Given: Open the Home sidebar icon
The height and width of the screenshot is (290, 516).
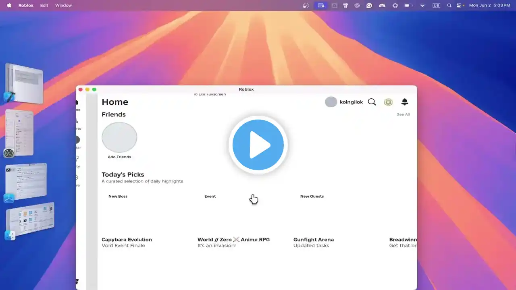Looking at the screenshot, I should pos(77,103).
